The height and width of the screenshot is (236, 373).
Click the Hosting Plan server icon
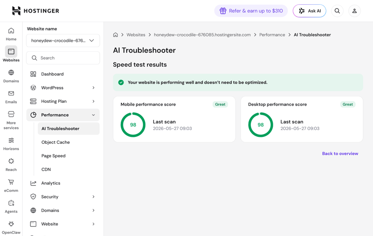pyautogui.click(x=33, y=101)
